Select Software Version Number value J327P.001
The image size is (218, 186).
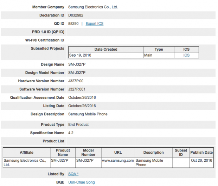(x=78, y=89)
